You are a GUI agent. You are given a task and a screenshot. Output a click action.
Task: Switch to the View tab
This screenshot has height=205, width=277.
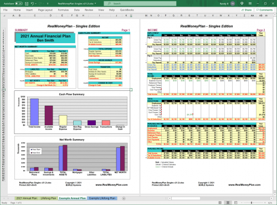coord(101,10)
